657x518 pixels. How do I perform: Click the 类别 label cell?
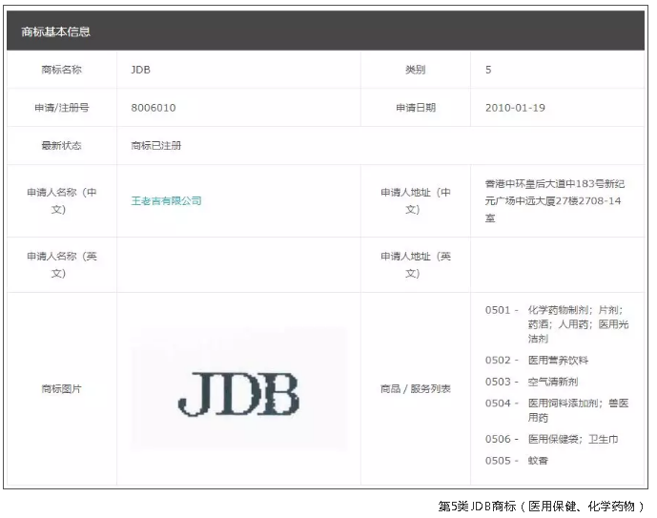[415, 70]
